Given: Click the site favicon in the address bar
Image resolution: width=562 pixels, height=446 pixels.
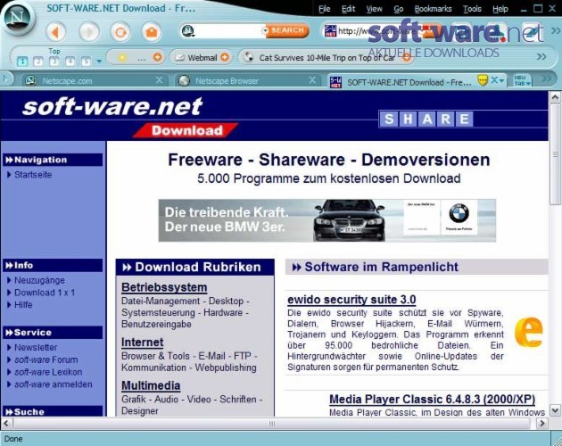Looking at the screenshot, I should coord(330,31).
